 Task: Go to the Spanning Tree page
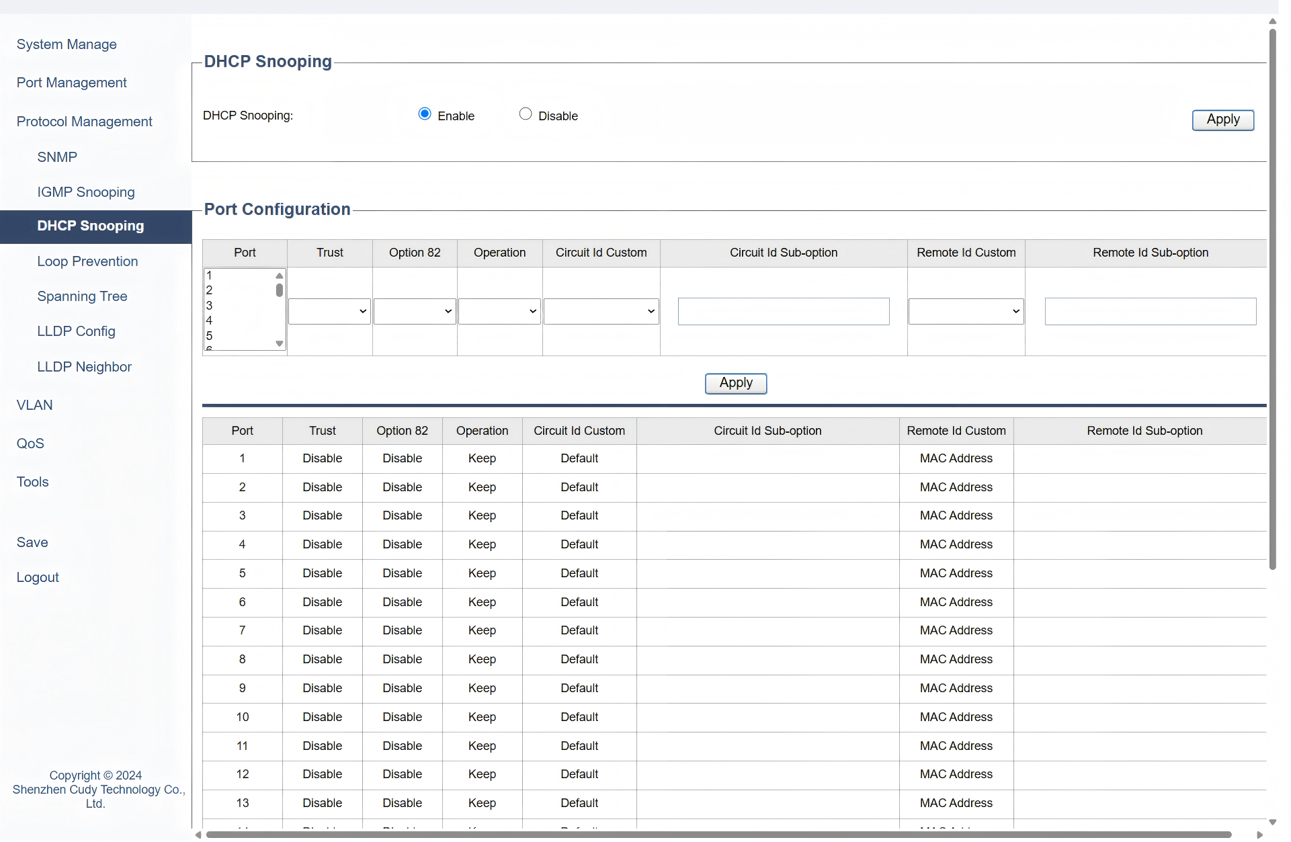click(82, 296)
